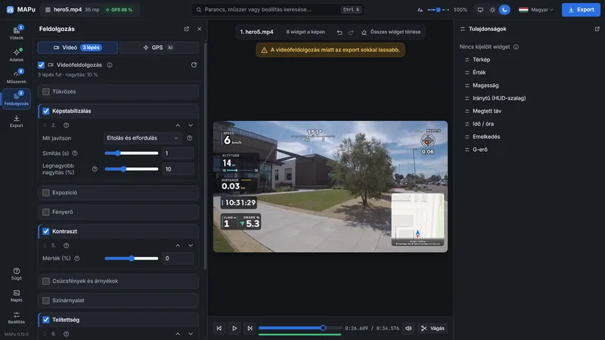The width and height of the screenshot is (605, 340).
Task: Move Képstabilizálás step up
Action: 178,125
